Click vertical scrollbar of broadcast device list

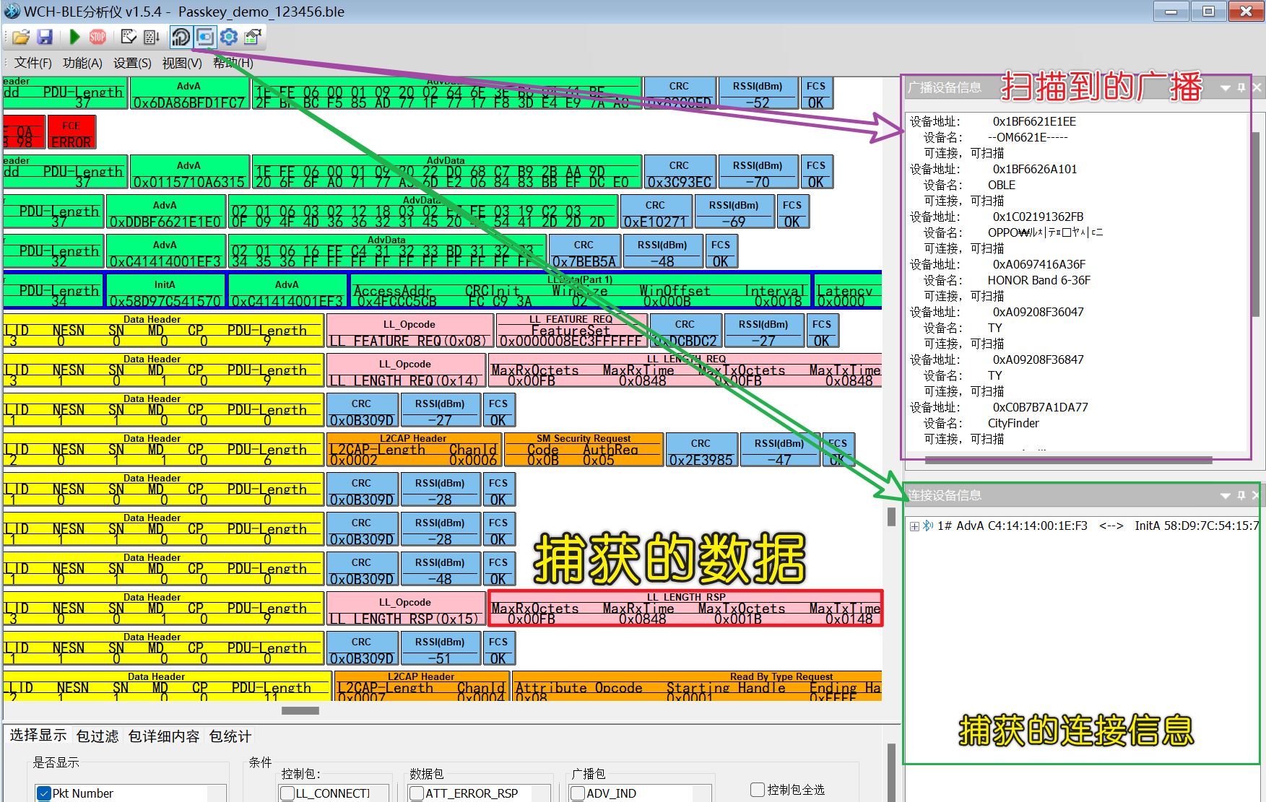coord(1257,225)
